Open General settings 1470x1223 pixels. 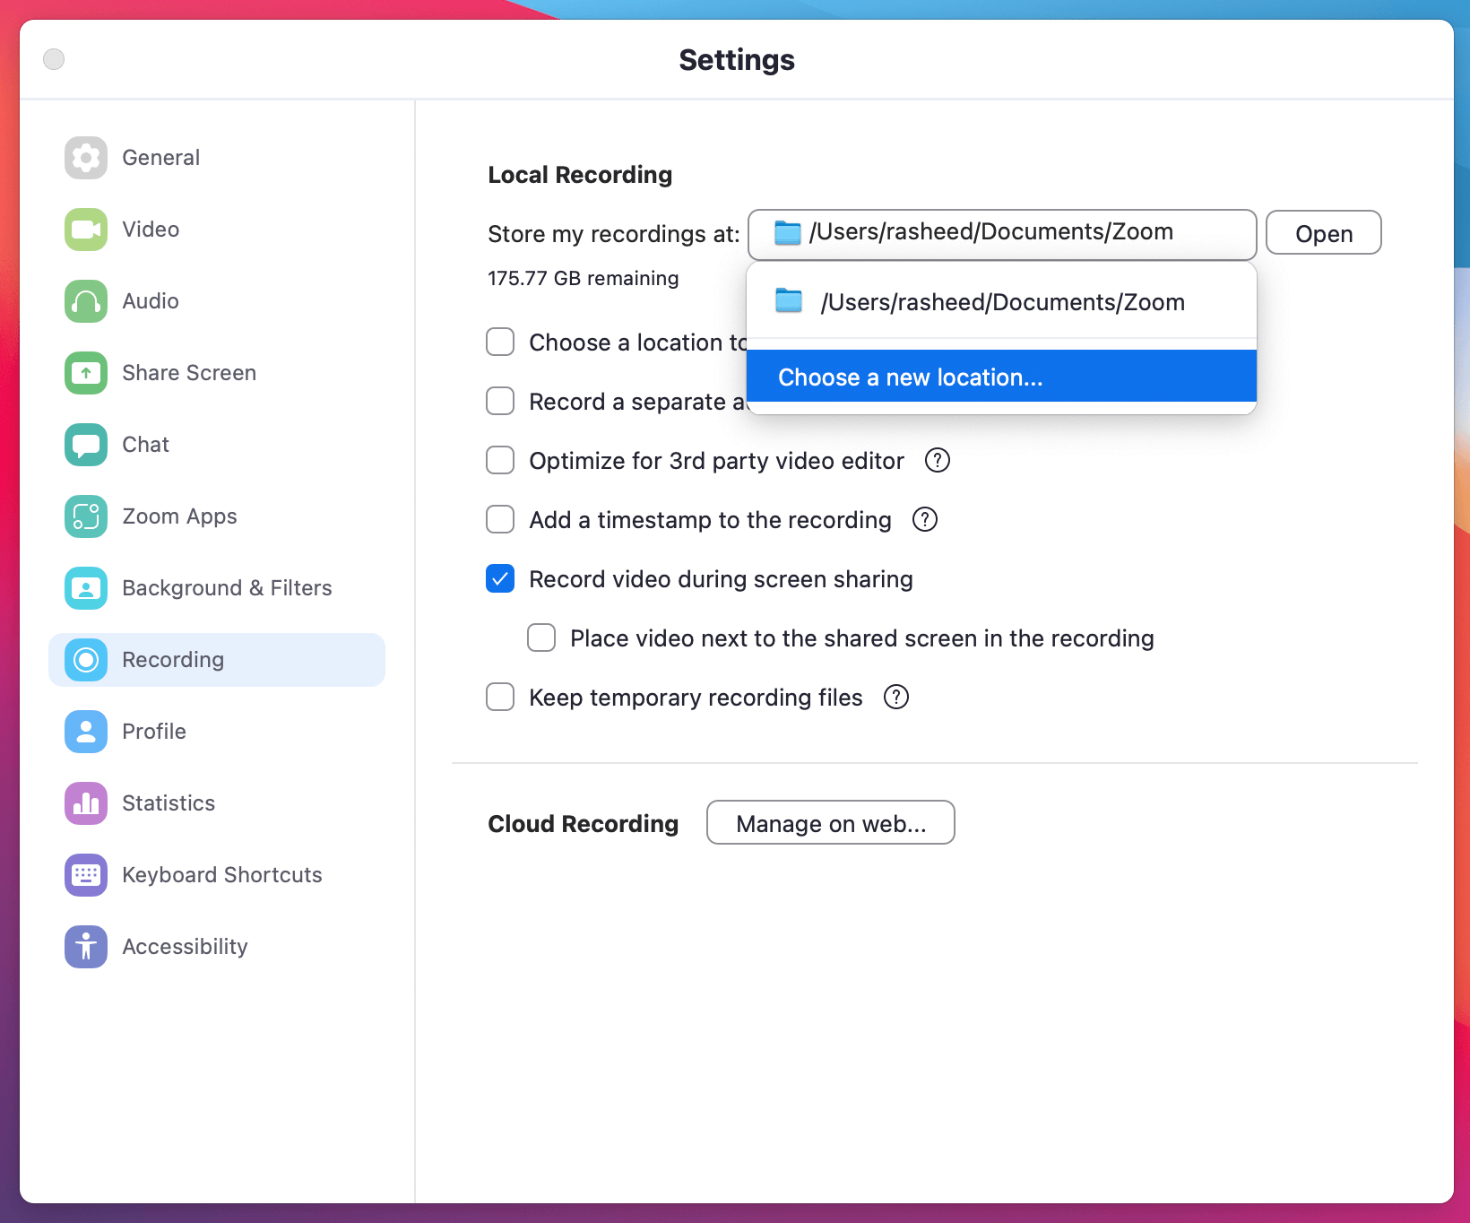tap(161, 157)
